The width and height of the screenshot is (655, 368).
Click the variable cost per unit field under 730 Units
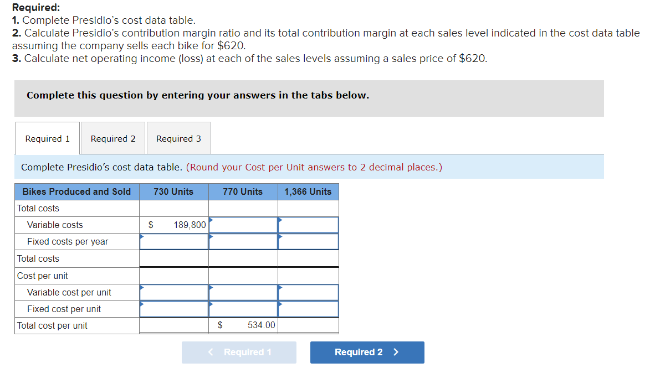(x=173, y=292)
